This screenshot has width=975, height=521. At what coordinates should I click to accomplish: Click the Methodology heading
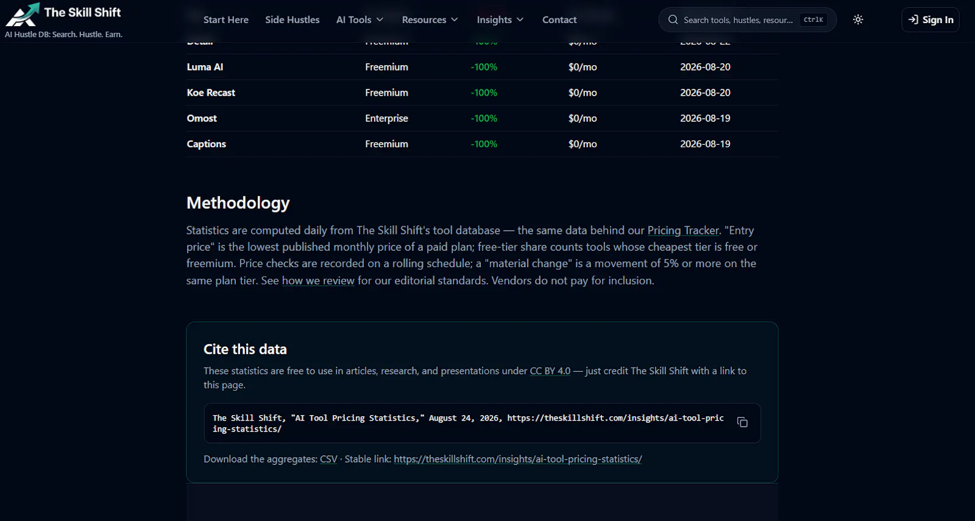pos(238,203)
